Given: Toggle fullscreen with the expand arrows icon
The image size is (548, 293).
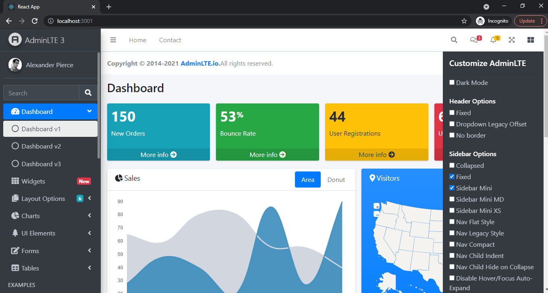Looking at the screenshot, I should tap(512, 40).
